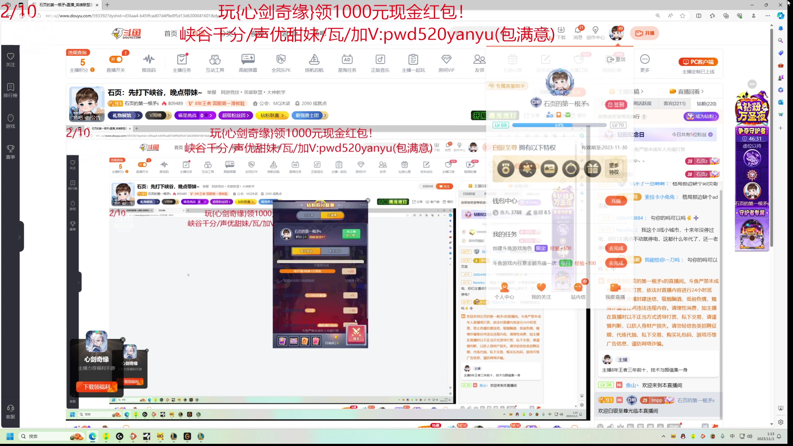
Task: Open 主播一起玩 icon
Action: coord(413,63)
